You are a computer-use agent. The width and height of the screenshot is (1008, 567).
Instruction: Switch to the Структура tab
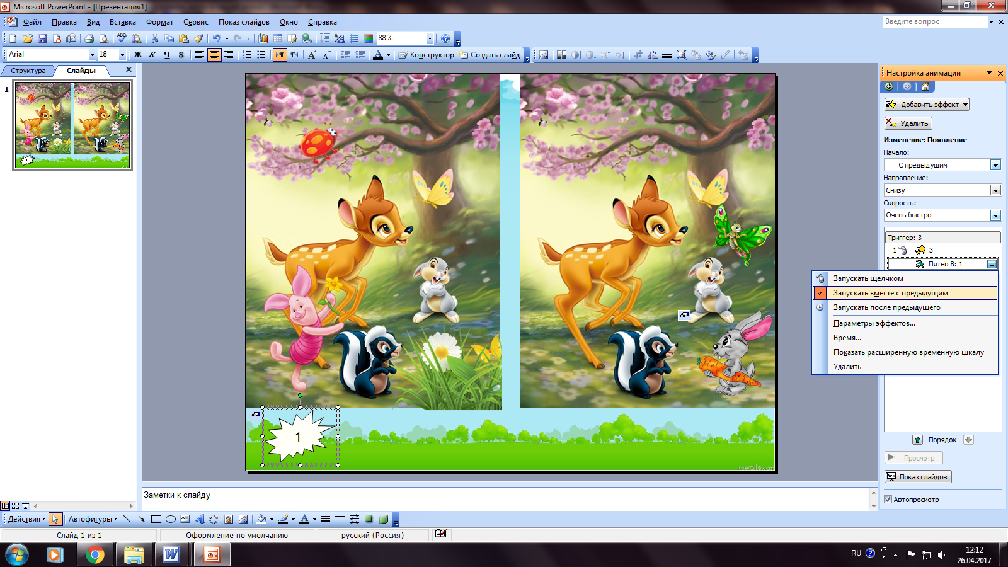[x=28, y=71]
